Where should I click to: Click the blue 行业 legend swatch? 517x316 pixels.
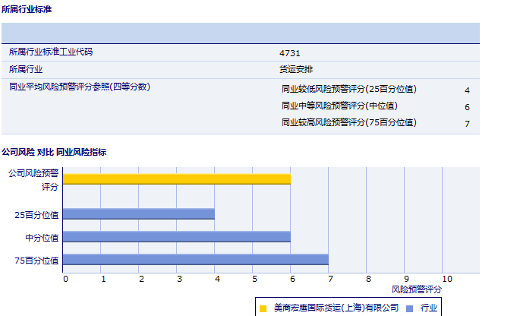409,308
